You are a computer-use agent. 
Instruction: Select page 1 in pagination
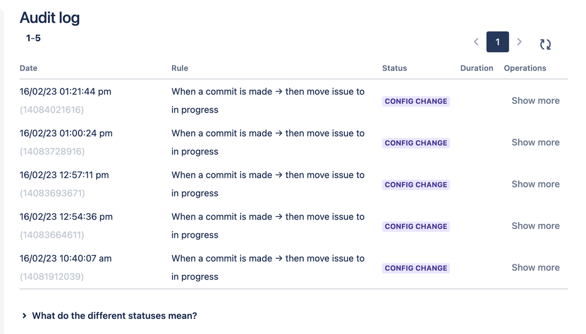click(497, 42)
